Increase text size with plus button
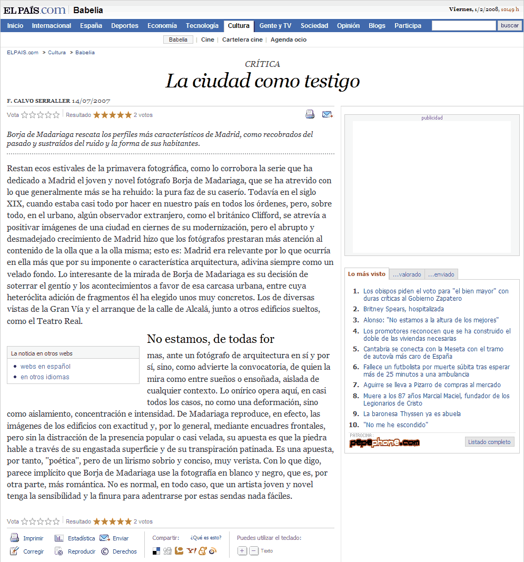The image size is (524, 562). 242,551
